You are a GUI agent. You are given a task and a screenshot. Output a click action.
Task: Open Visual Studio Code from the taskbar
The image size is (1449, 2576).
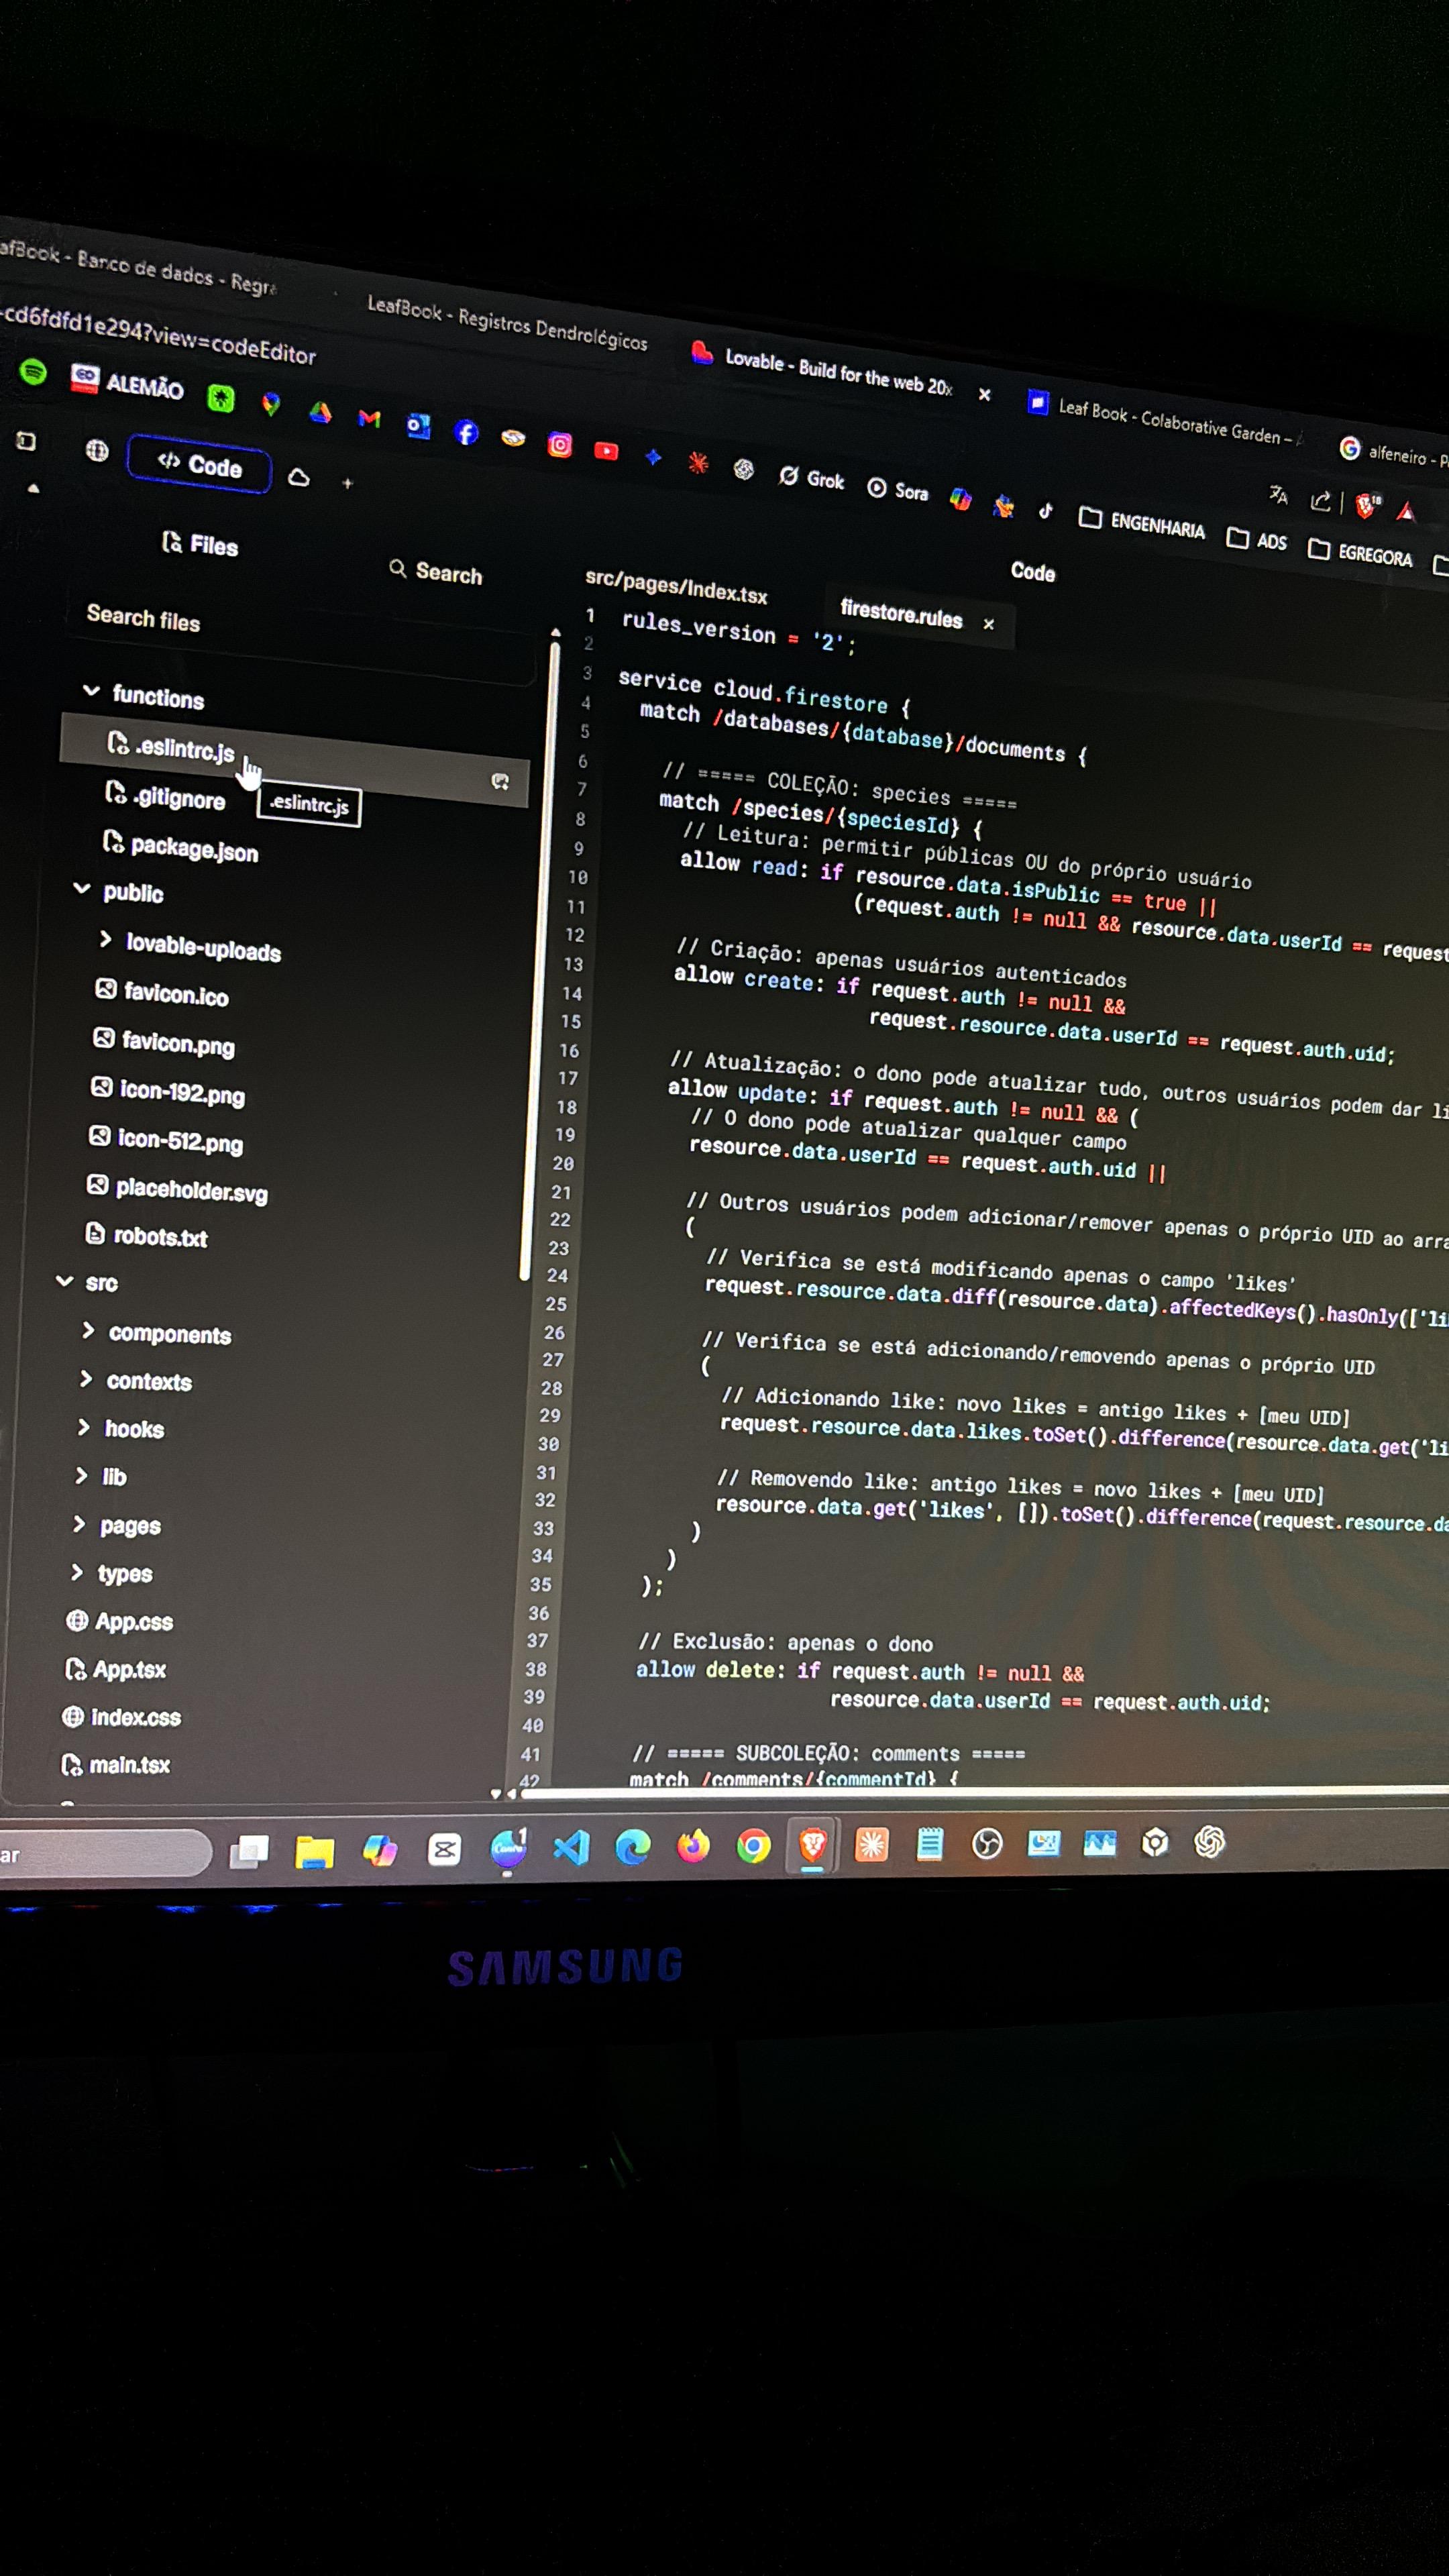pyautogui.click(x=571, y=1848)
